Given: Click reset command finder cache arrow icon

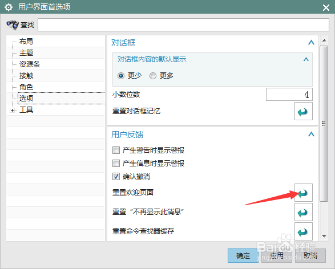Looking at the screenshot, I should click(x=304, y=231).
